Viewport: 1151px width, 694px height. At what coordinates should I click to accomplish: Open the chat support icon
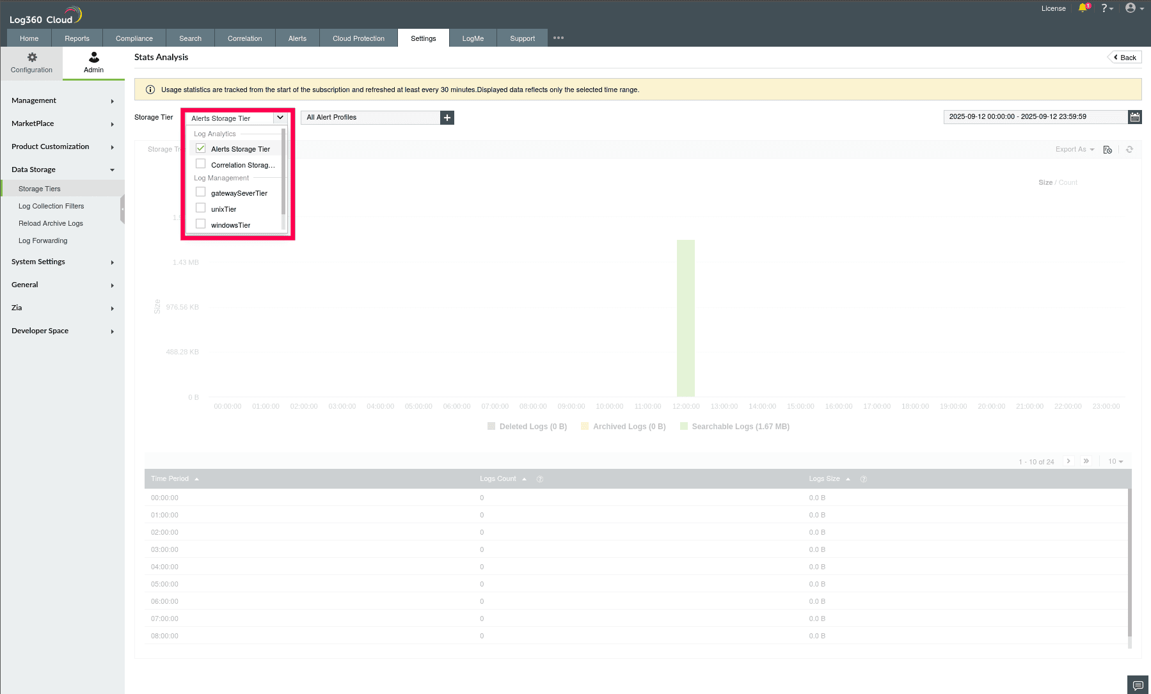(1138, 685)
